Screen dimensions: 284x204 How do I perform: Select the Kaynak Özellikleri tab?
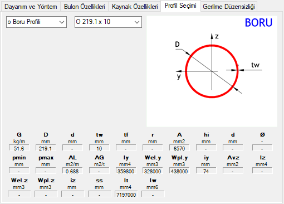pos(135,7)
